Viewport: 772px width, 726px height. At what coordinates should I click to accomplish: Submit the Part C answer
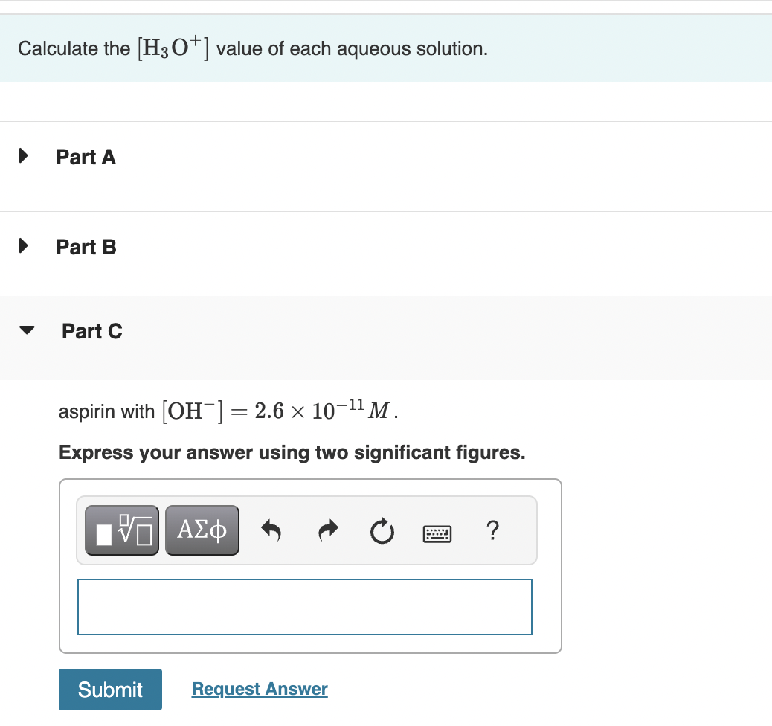coord(109,689)
